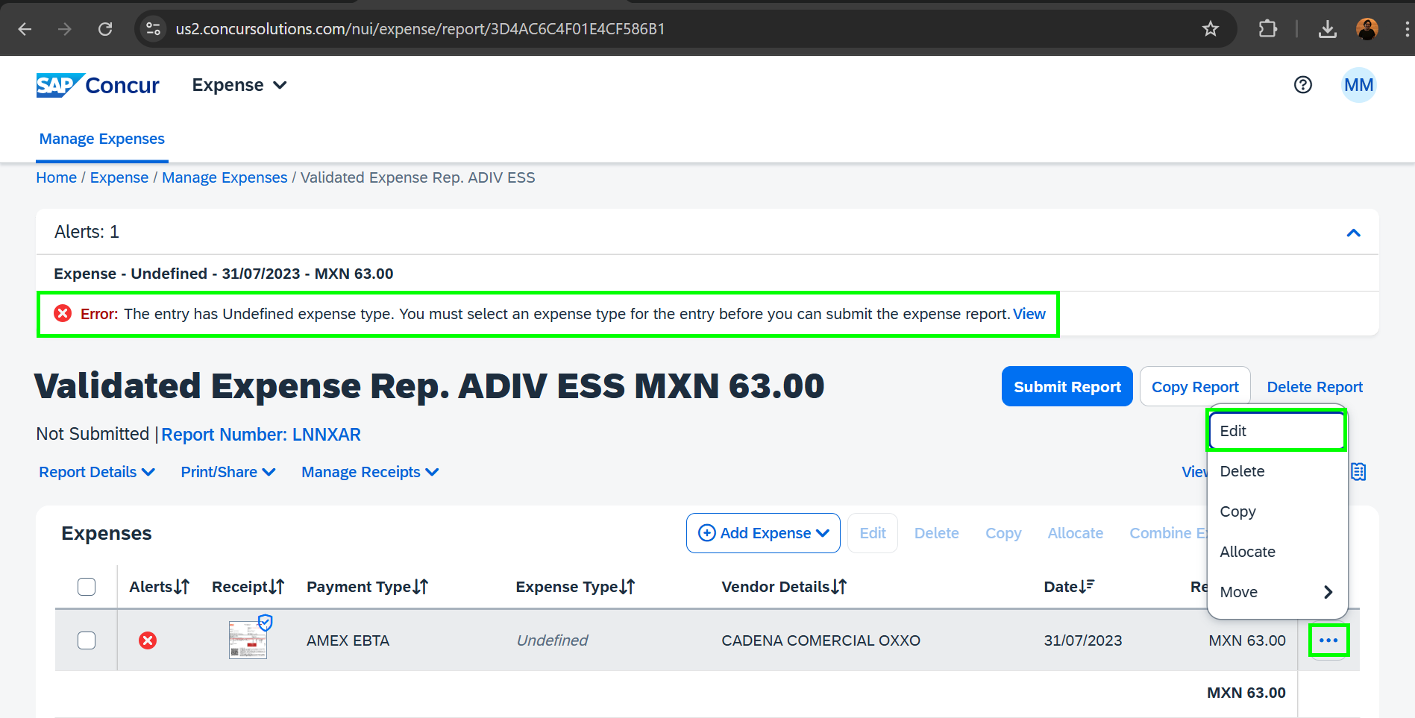Choose Copy in the context menu
Image resolution: width=1415 pixels, height=718 pixels.
[x=1276, y=511]
